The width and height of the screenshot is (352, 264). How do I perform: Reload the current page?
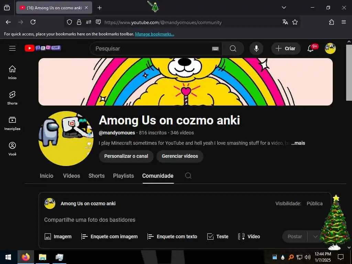pos(33,22)
